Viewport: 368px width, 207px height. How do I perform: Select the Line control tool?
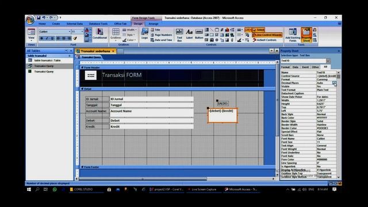pos(212,30)
